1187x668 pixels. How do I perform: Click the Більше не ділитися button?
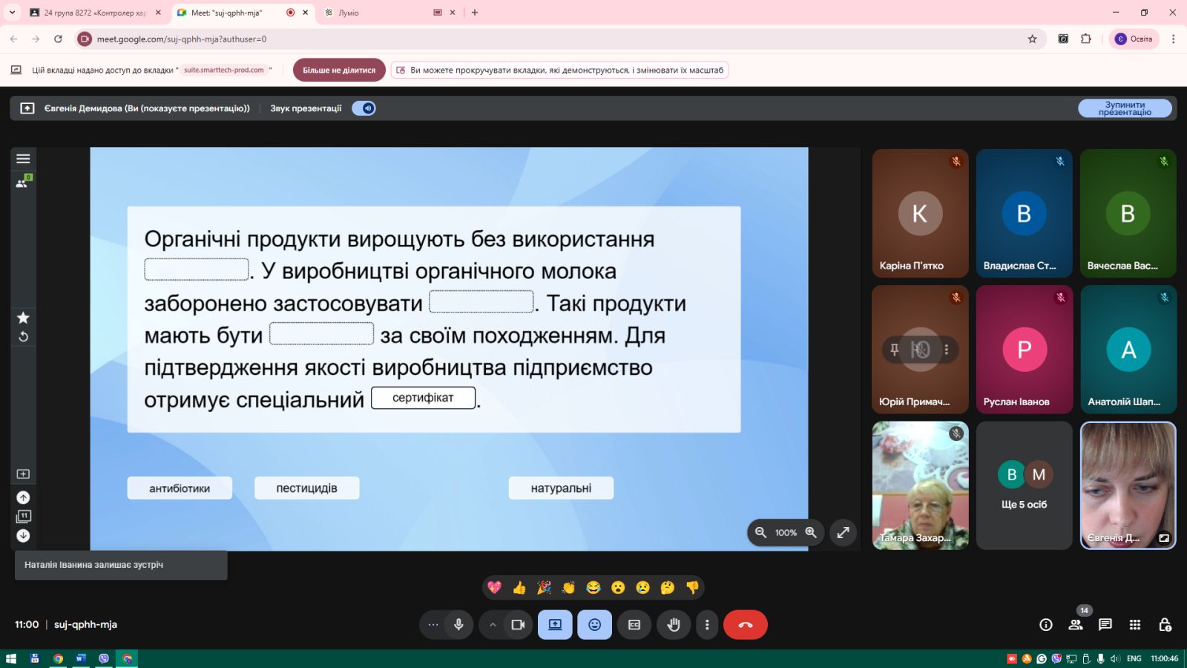[339, 71]
